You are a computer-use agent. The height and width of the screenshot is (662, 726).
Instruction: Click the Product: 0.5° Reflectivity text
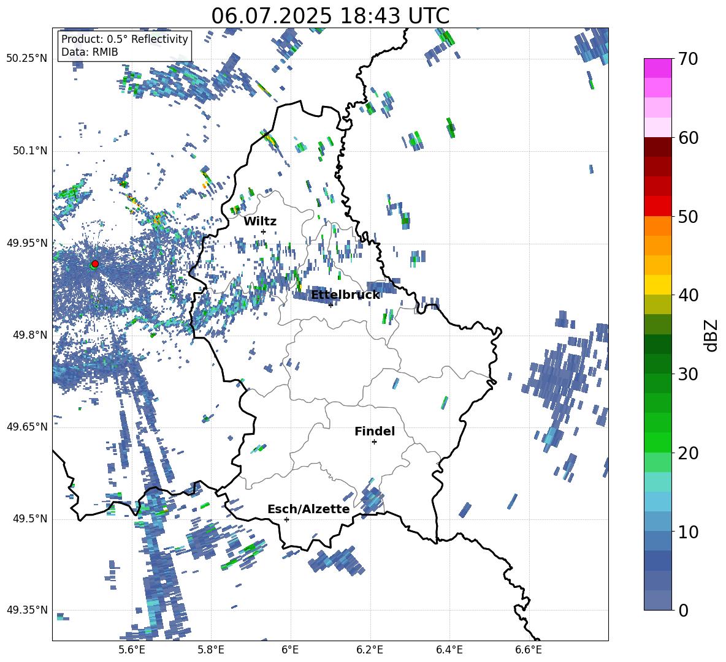click(x=124, y=39)
